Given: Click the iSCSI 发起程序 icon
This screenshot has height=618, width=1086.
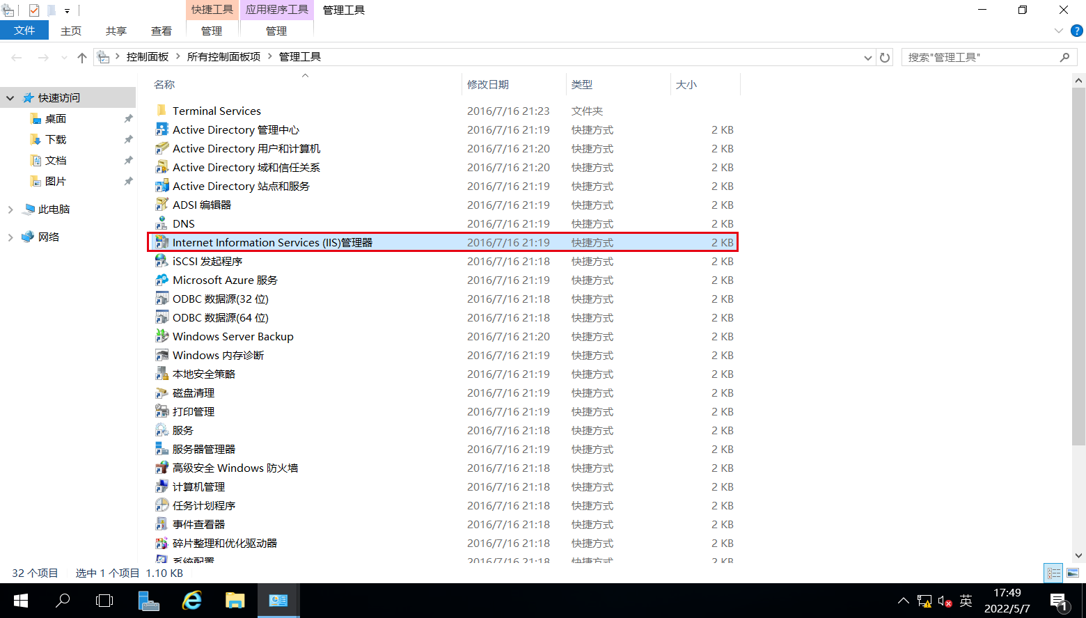Looking at the screenshot, I should 162,261.
